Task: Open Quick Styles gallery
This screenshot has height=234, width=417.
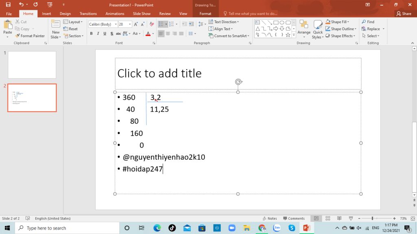Action: pyautogui.click(x=318, y=29)
